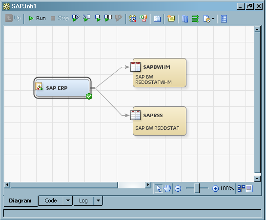Image resolution: width=266 pixels, height=221 pixels.
Task: Switch to the Code tab
Action: click(51, 201)
